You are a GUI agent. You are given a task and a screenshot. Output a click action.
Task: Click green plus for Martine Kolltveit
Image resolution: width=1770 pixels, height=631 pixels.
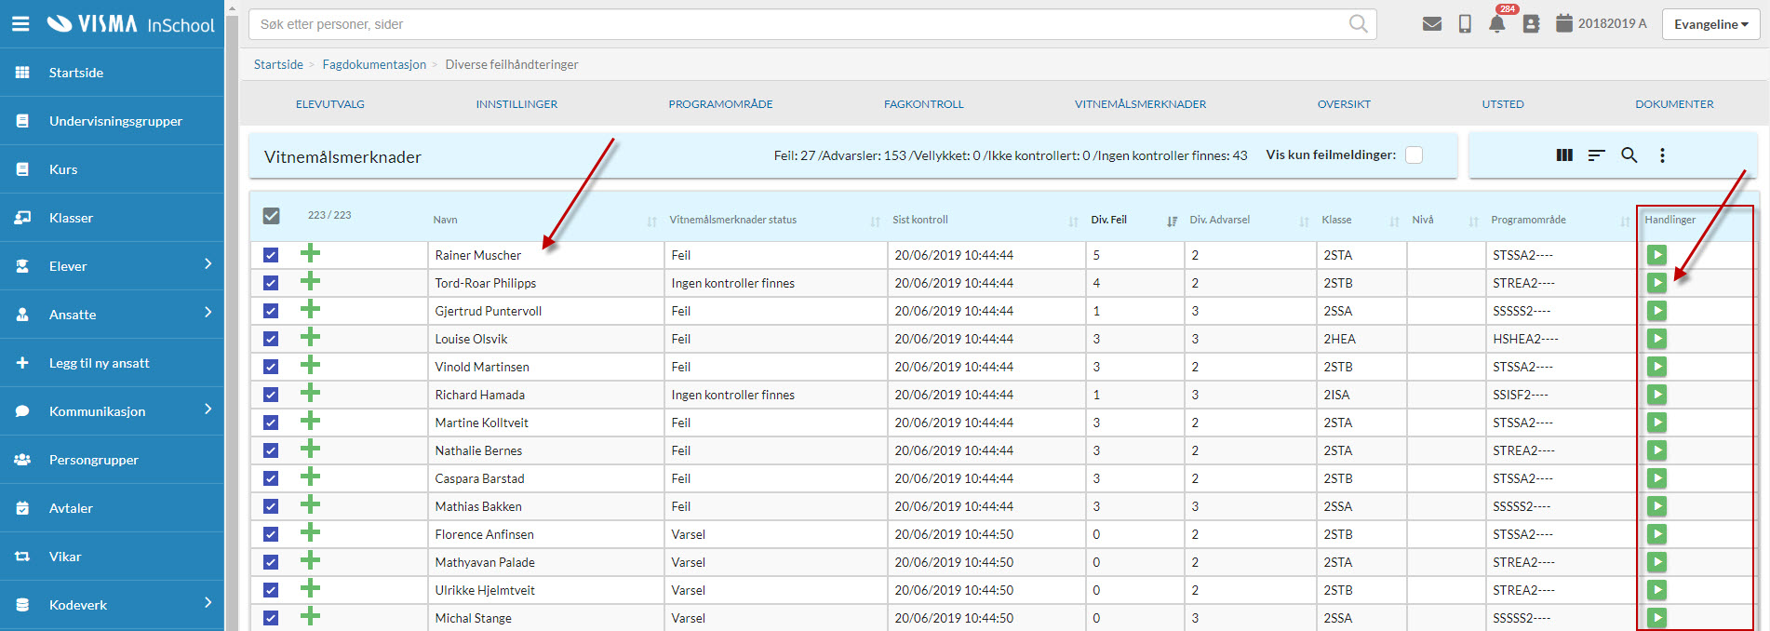(x=311, y=421)
